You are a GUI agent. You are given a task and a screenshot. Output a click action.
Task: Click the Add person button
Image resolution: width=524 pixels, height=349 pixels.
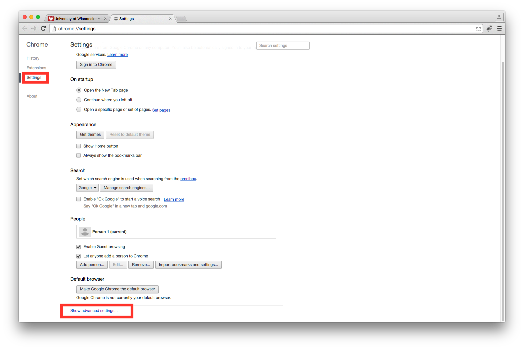(92, 265)
